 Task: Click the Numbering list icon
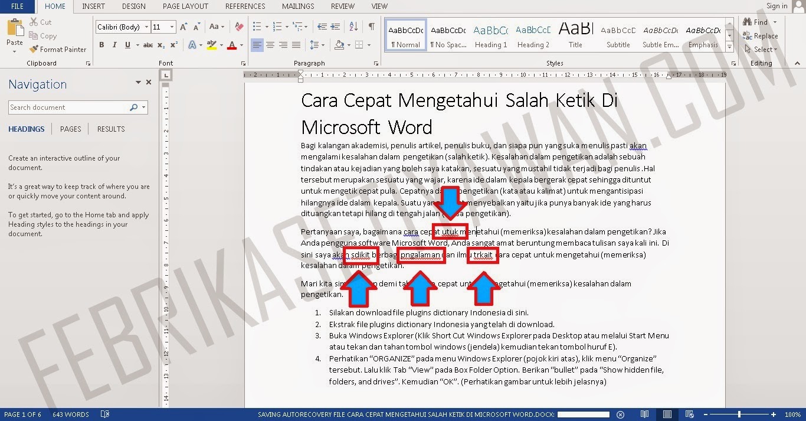(x=277, y=27)
